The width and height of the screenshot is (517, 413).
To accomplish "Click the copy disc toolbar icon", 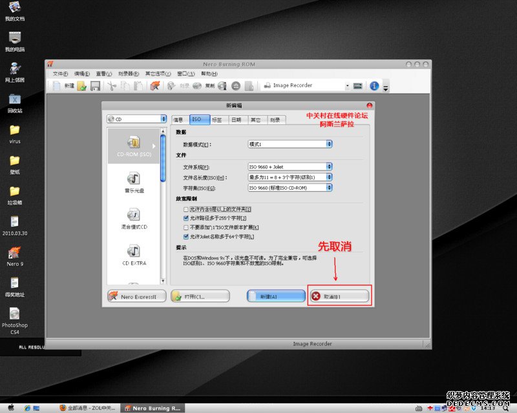I will (197, 86).
